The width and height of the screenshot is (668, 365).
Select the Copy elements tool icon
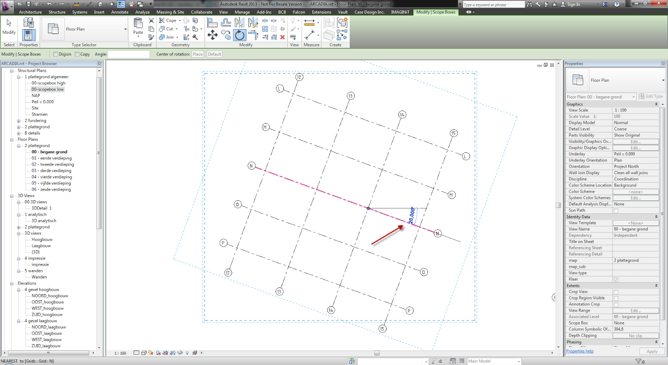click(226, 35)
